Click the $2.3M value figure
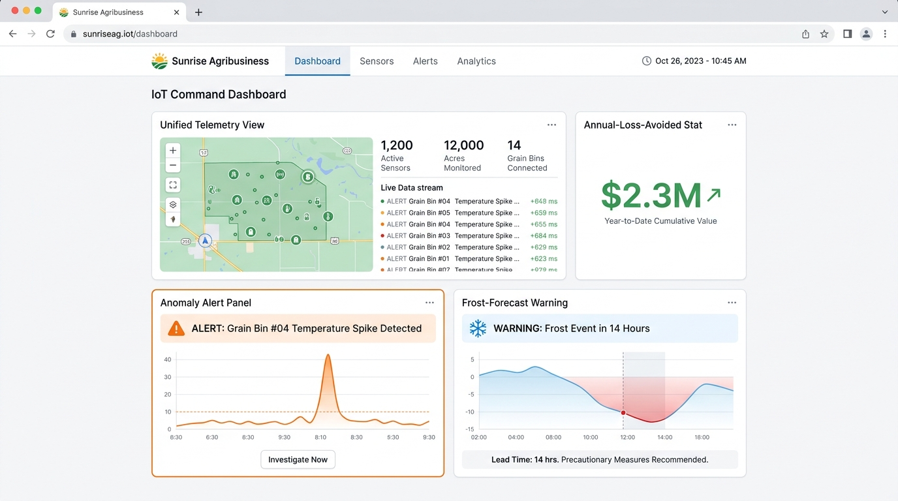This screenshot has height=501, width=898. tap(651, 195)
